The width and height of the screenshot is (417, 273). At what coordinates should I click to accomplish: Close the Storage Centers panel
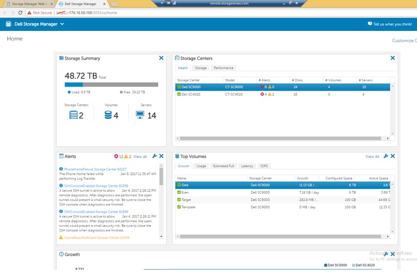(392, 58)
